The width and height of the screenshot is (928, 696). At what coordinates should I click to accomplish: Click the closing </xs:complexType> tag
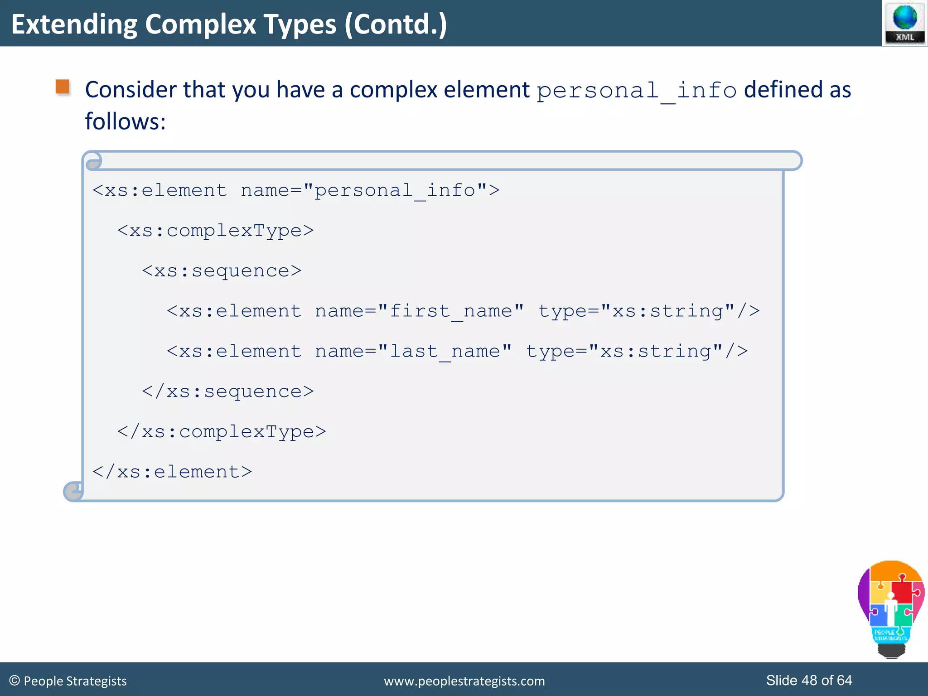pos(222,432)
